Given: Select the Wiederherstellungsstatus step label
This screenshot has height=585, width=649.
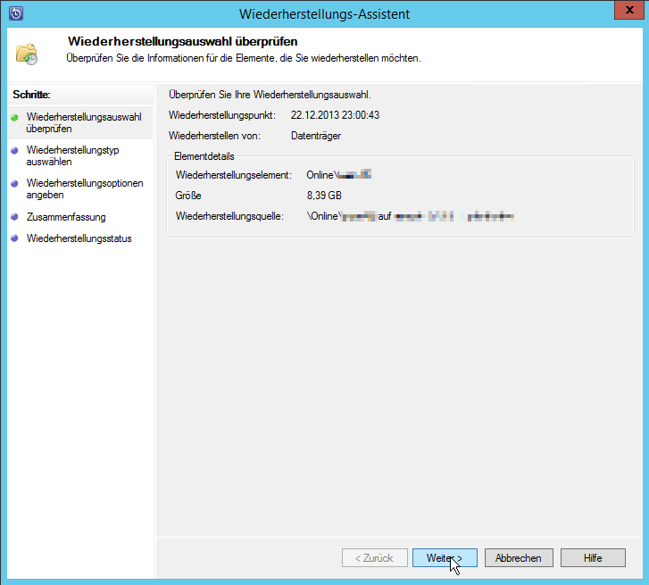Looking at the screenshot, I should [79, 238].
